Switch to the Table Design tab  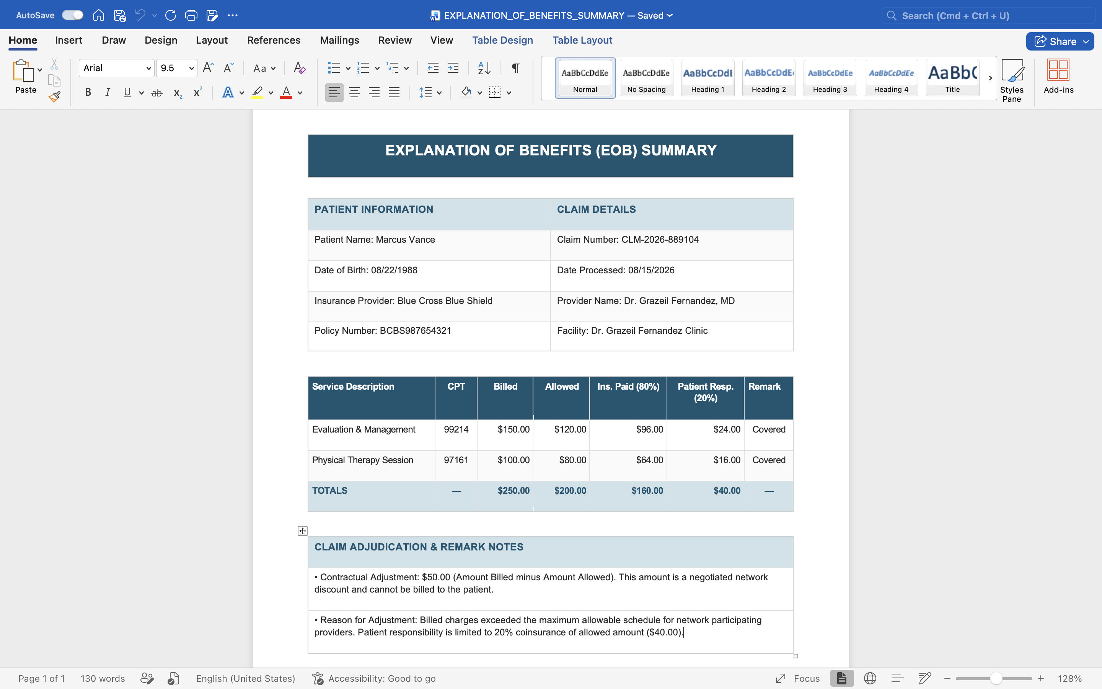(502, 40)
